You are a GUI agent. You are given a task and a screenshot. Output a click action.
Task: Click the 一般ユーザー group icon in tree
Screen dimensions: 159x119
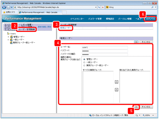tap(11, 40)
